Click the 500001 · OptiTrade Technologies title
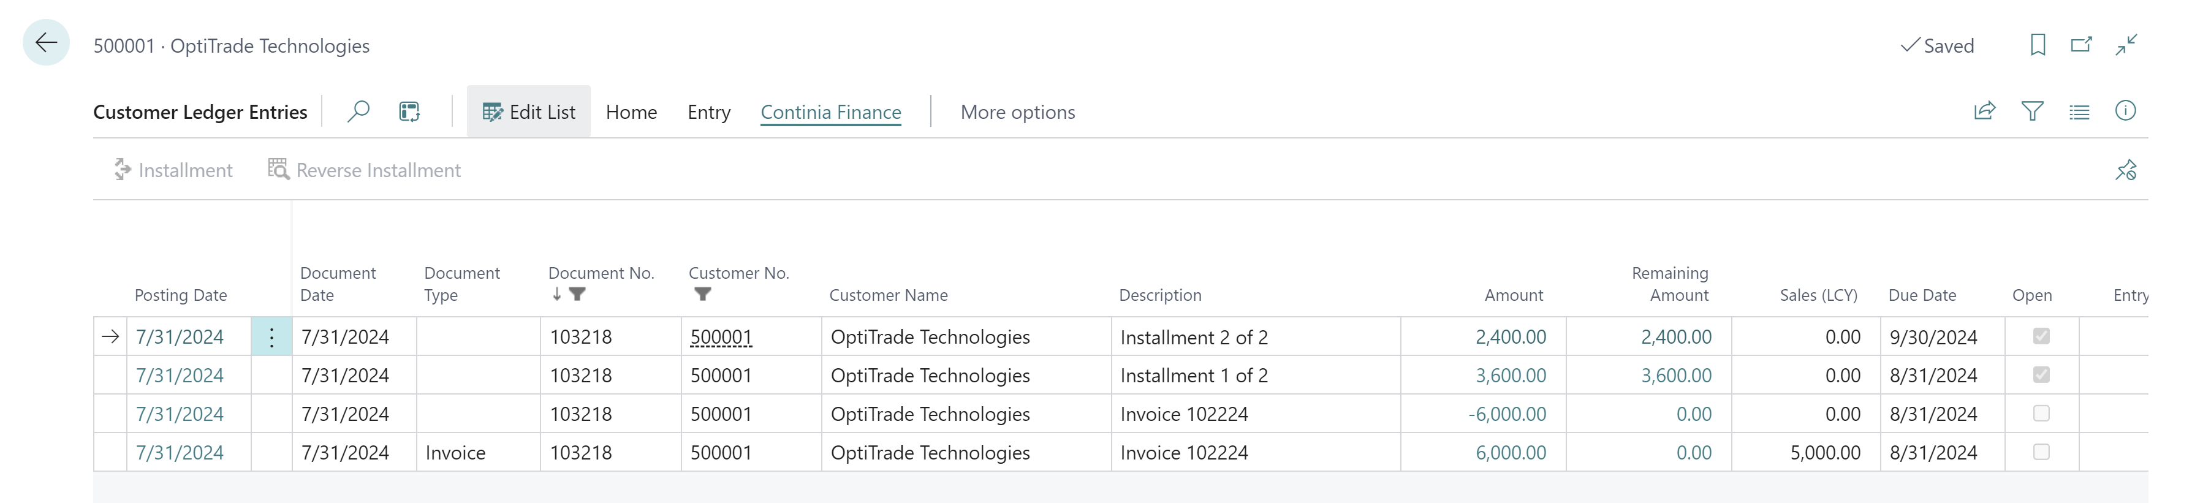 [x=232, y=46]
